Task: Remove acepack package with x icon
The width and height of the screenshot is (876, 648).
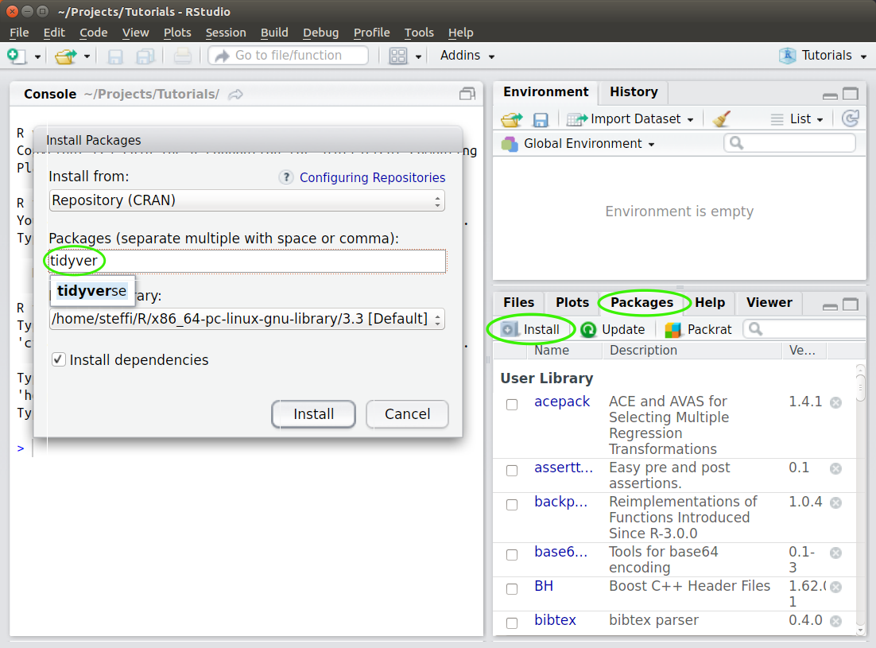Action: click(x=835, y=402)
